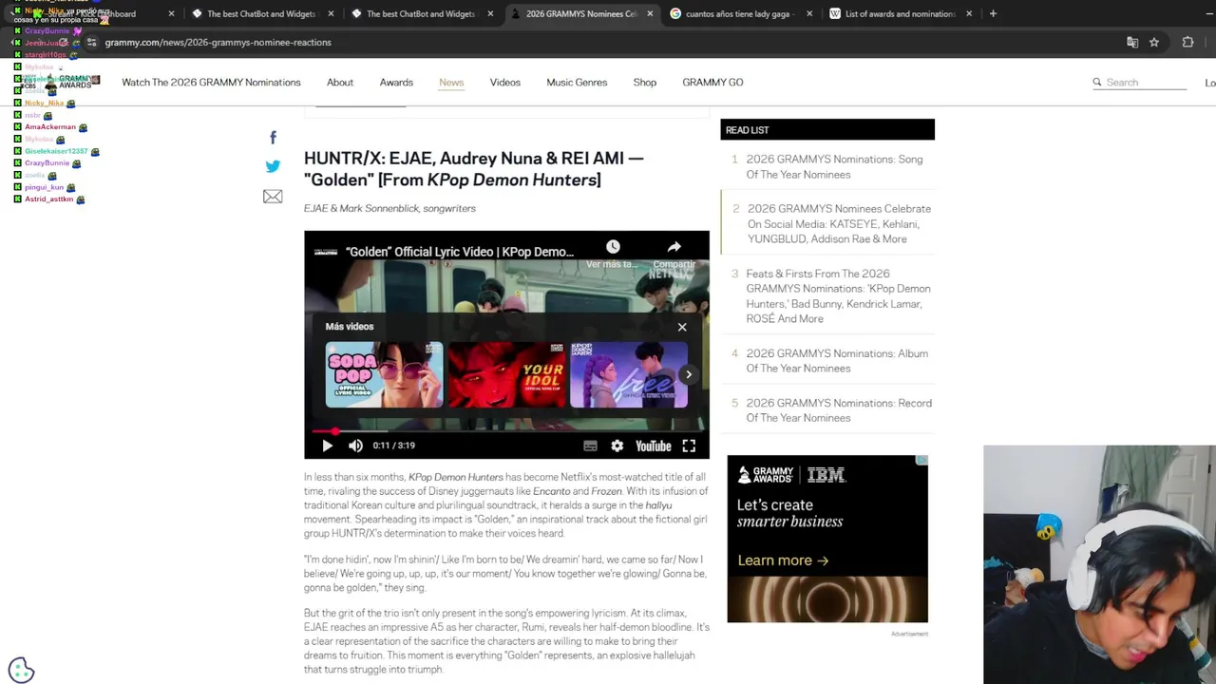Share the article on Twitter
Viewport: 1216px width, 684px height.
pos(273,166)
